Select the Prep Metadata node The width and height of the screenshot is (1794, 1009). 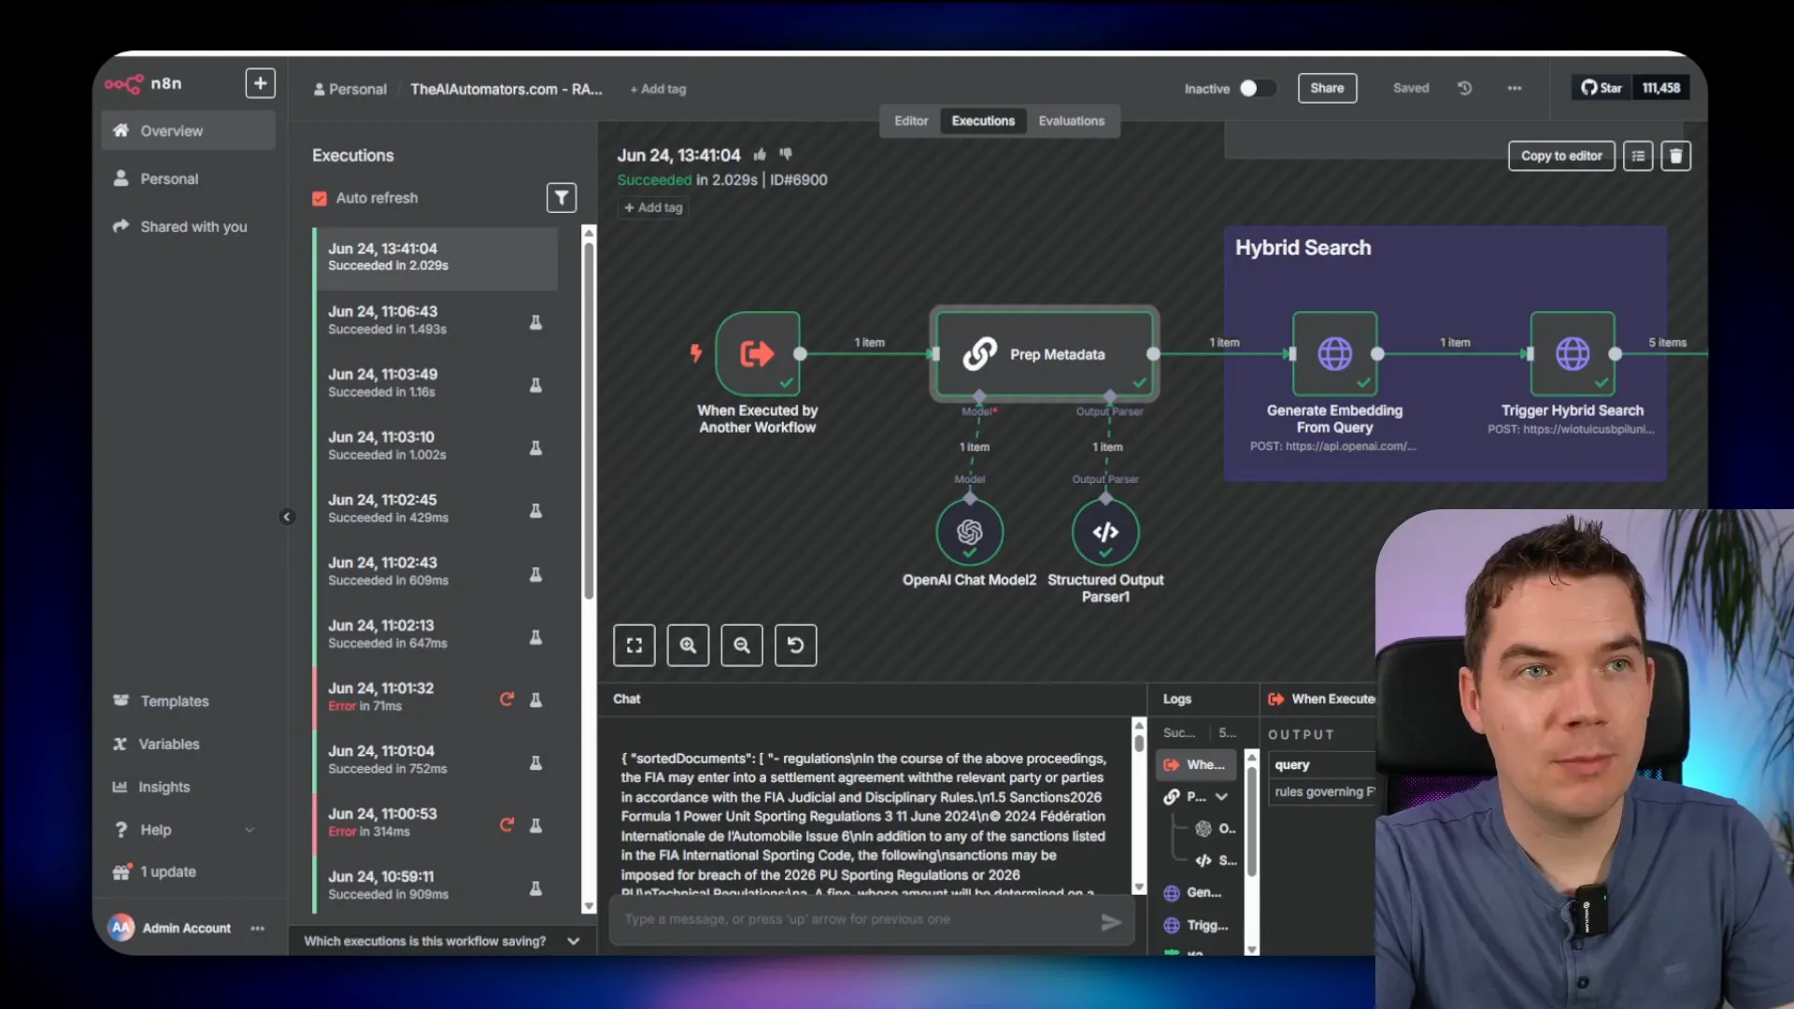pyautogui.click(x=1045, y=354)
